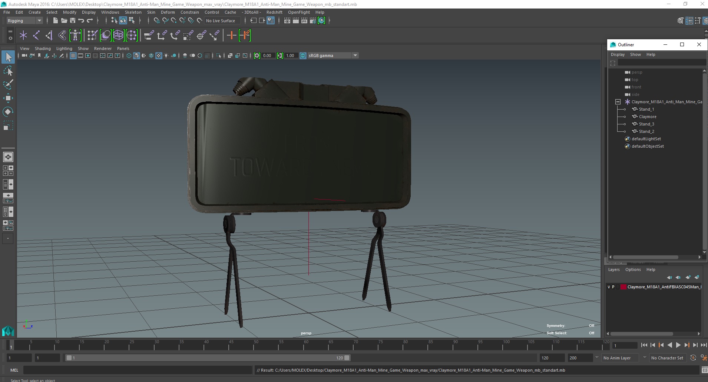Open Render Settings clapperboard icon
The width and height of the screenshot is (708, 382).
313,21
